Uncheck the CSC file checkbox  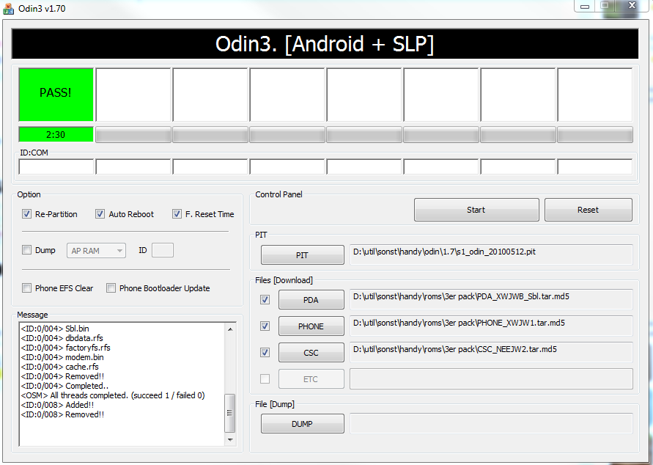pyautogui.click(x=265, y=353)
